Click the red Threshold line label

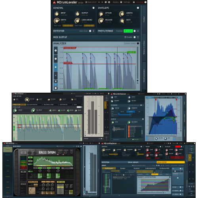click(x=68, y=63)
